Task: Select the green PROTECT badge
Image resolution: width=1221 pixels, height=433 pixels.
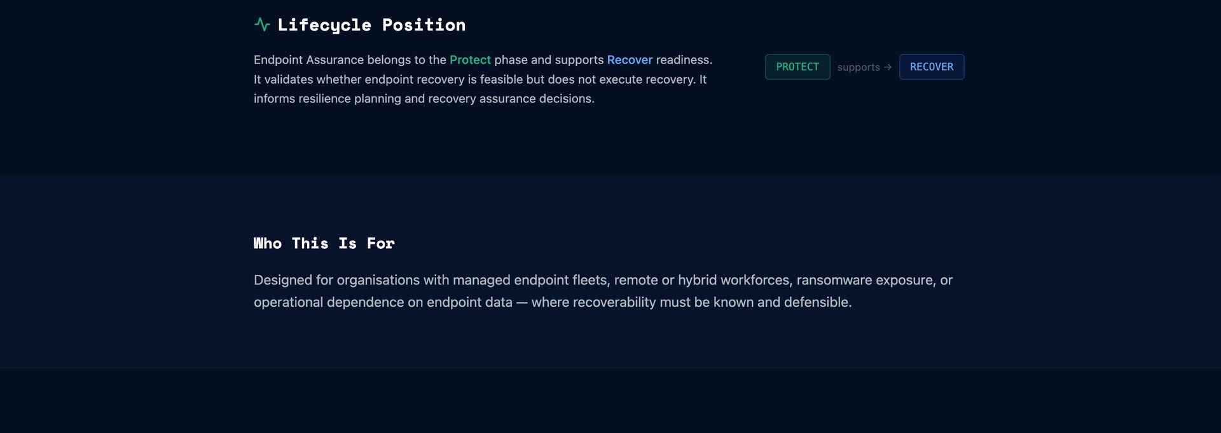Action: click(797, 67)
